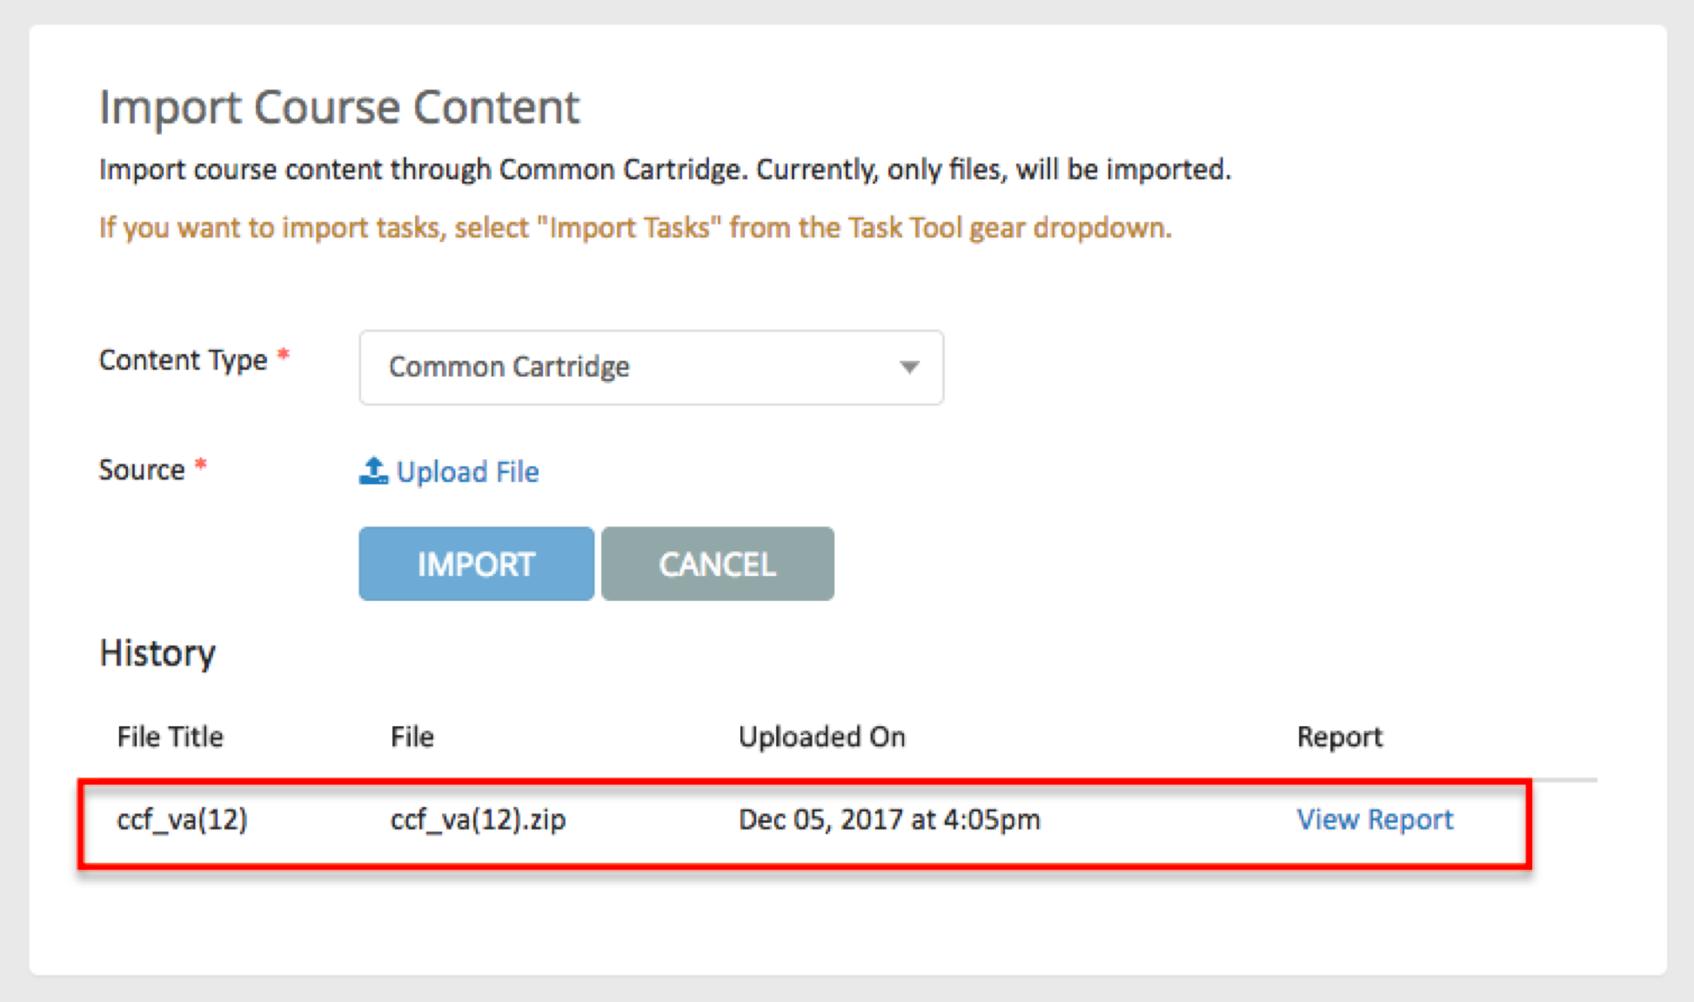
Task: Click the CANCEL button
Action: pyautogui.click(x=718, y=564)
